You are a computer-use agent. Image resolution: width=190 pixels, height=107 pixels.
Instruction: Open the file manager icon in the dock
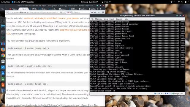pos(3,26)
